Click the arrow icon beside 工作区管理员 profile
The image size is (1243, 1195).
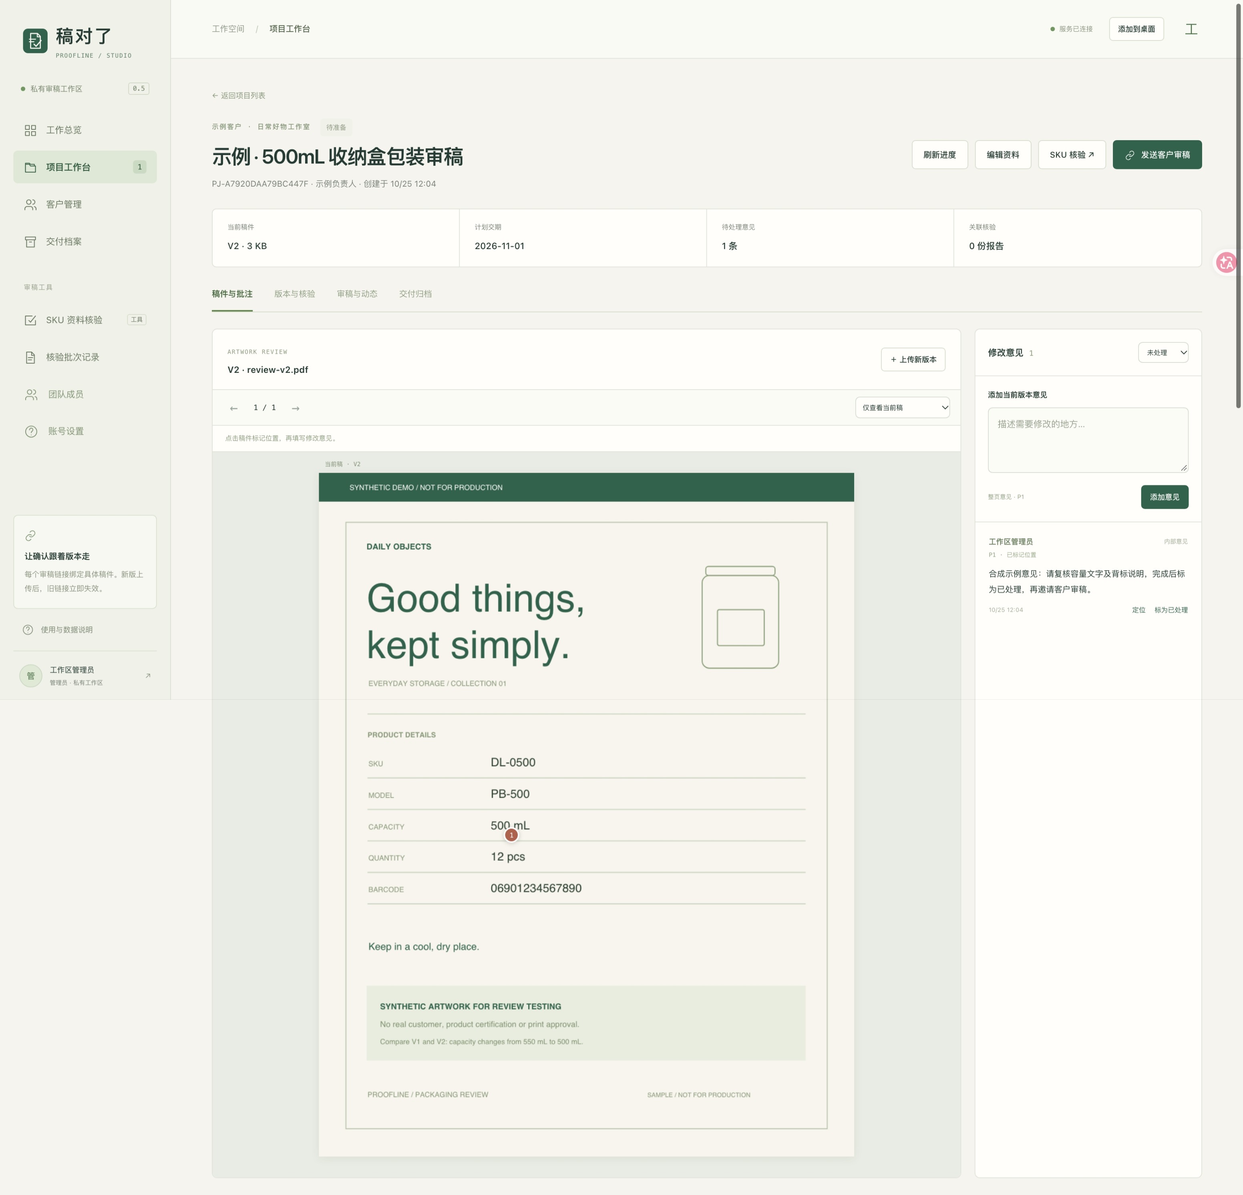click(x=148, y=676)
